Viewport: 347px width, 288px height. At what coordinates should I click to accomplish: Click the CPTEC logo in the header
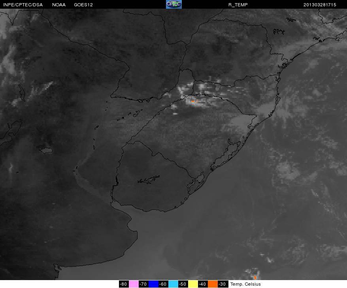(x=174, y=4)
